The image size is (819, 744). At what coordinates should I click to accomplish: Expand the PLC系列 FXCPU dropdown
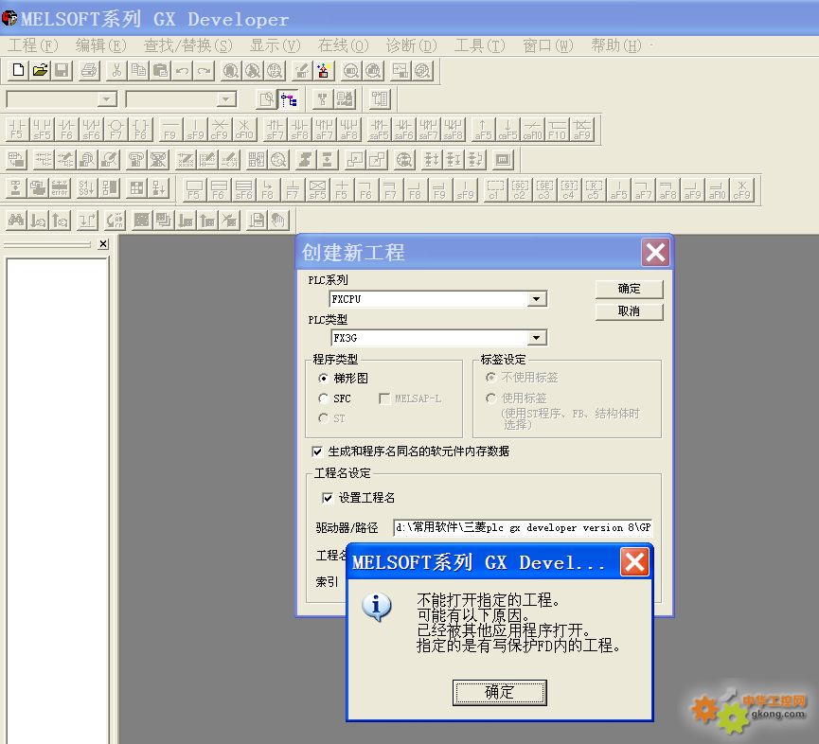pos(537,299)
